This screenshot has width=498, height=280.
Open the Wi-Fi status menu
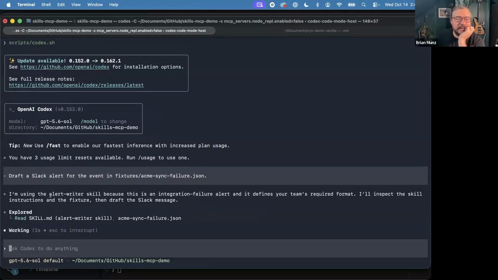[339, 5]
